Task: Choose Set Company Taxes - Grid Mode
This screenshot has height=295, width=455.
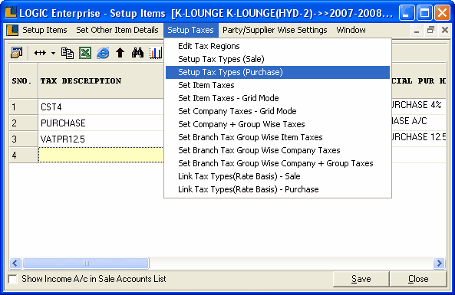Action: click(x=278, y=111)
